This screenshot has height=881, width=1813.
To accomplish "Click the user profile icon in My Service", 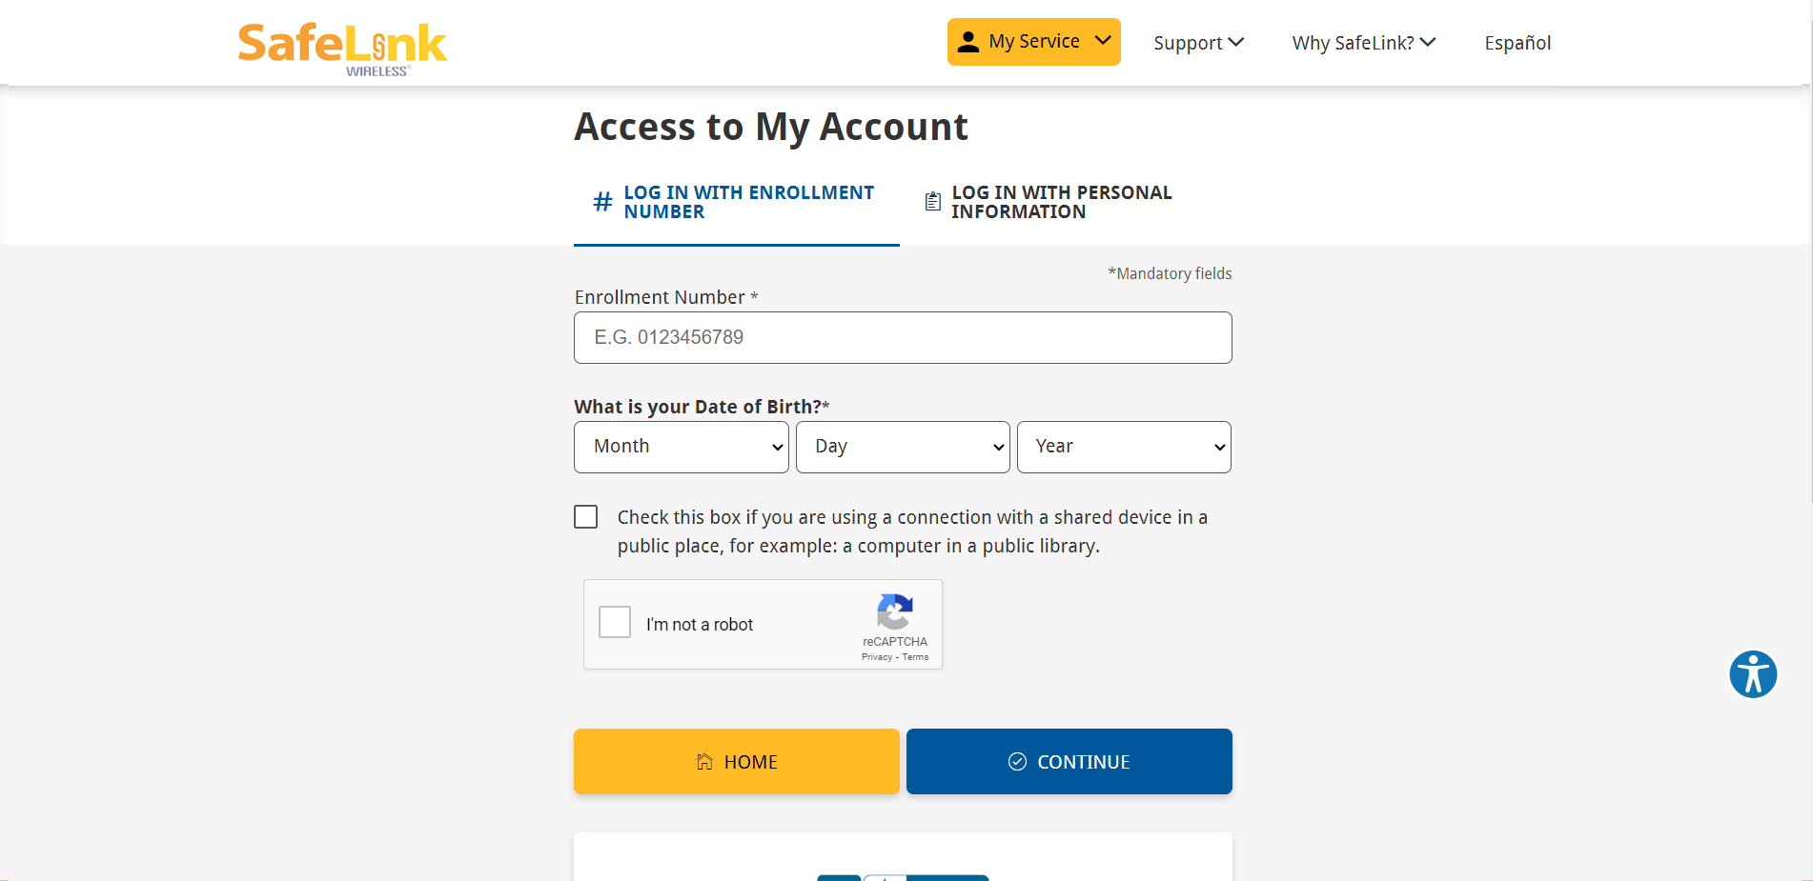I will click(968, 42).
